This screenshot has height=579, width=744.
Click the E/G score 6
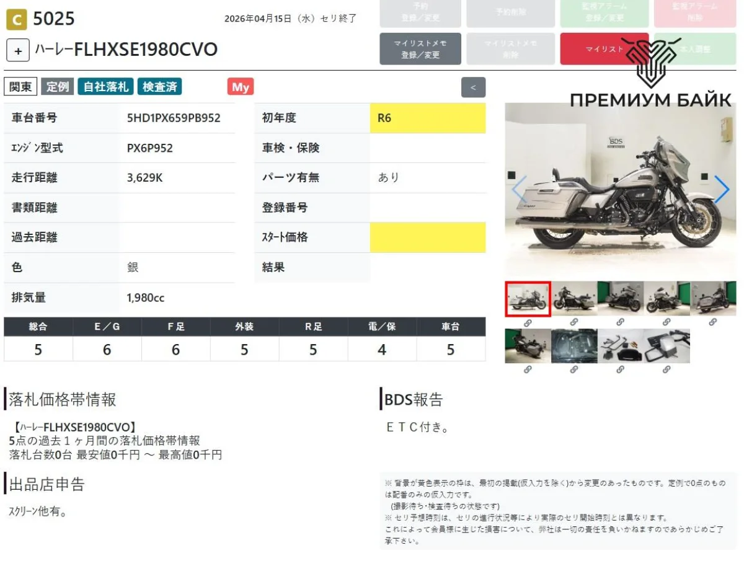tap(107, 350)
